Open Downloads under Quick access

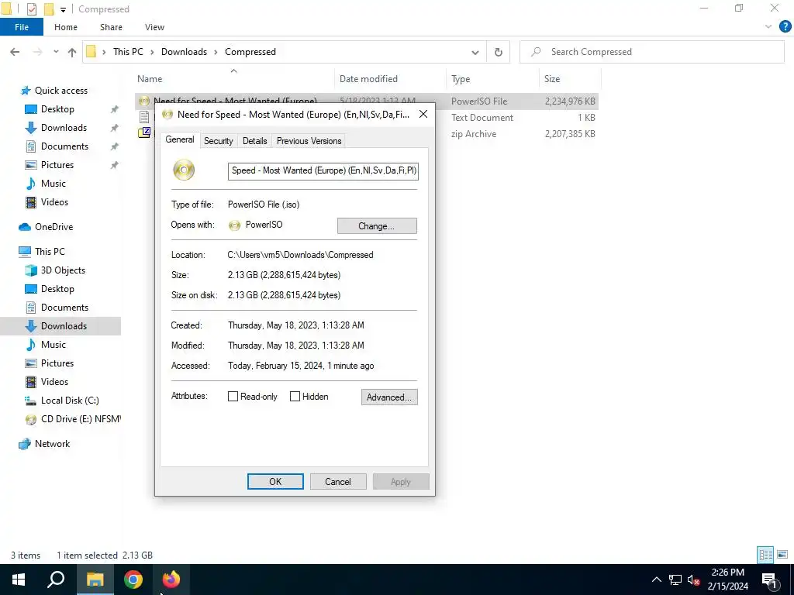point(64,128)
